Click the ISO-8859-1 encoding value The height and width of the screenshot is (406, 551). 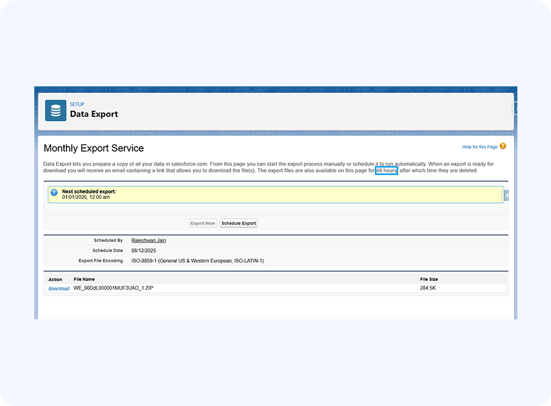click(198, 261)
